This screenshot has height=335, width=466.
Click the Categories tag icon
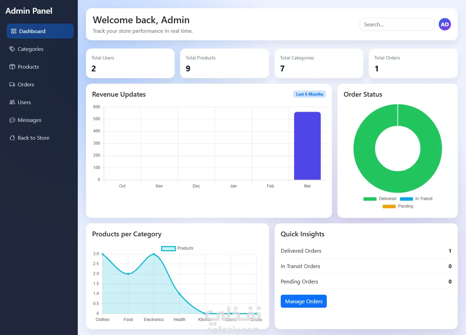click(x=12, y=49)
